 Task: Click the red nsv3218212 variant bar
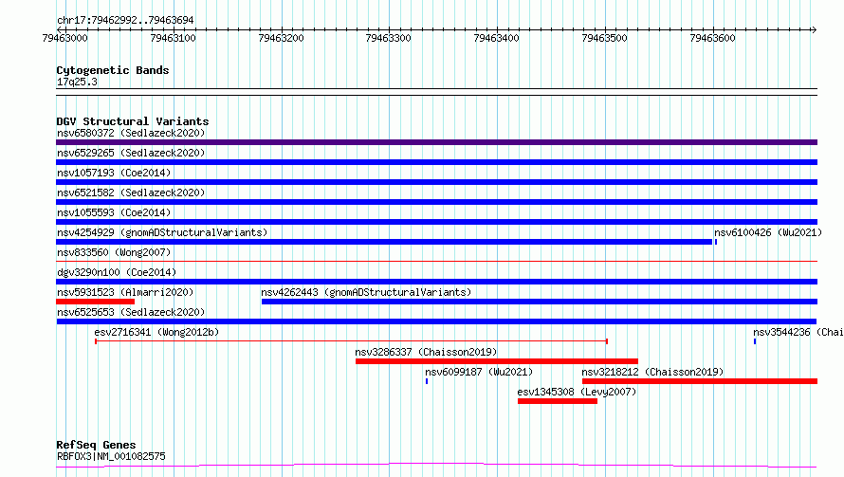tap(700, 381)
